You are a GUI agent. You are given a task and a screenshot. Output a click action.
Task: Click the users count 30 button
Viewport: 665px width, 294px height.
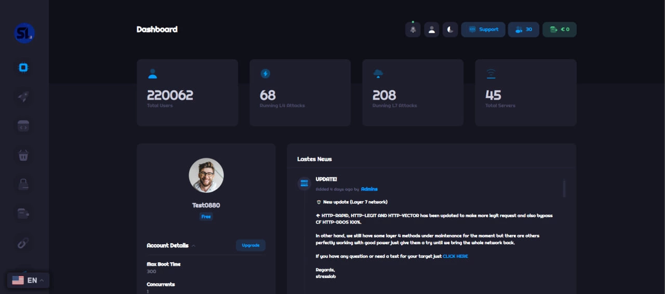[524, 30]
